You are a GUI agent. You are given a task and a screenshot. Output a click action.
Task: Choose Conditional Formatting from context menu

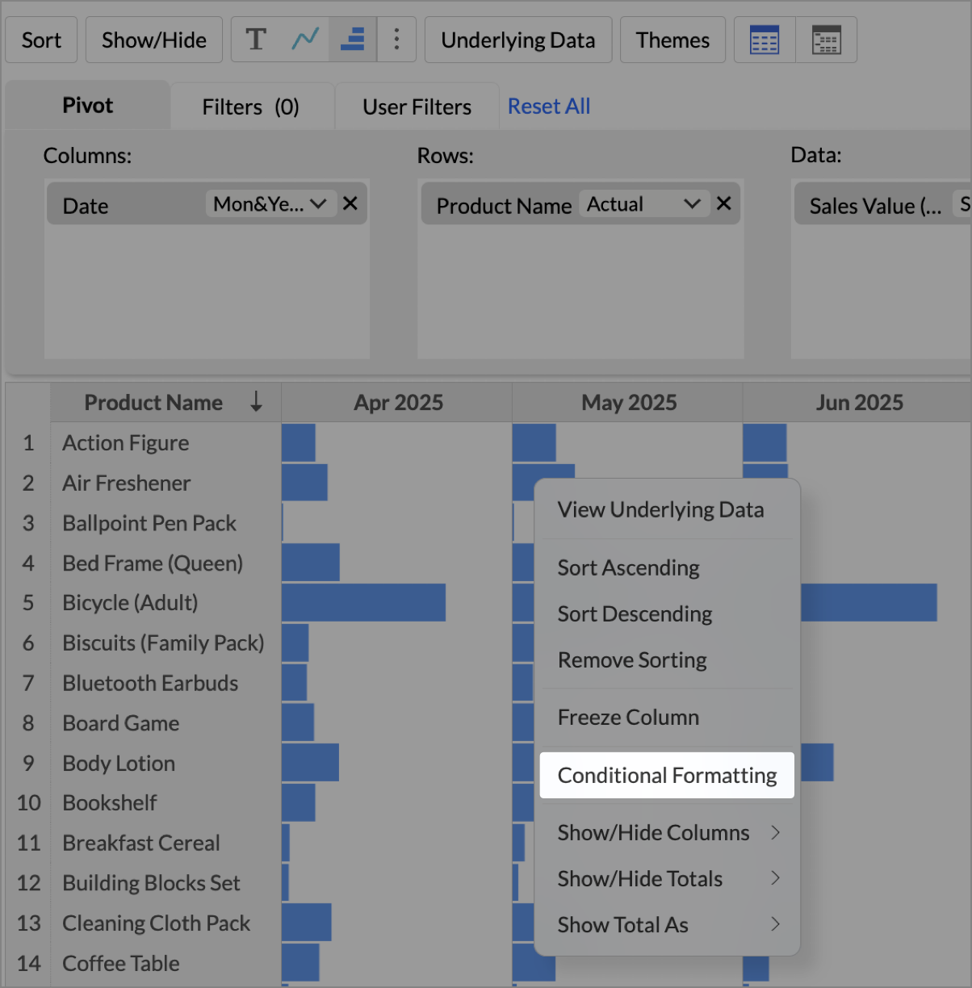[667, 776]
